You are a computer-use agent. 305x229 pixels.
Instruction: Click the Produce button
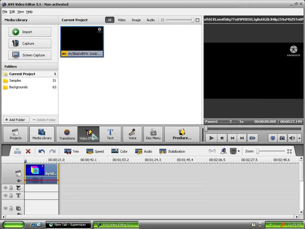coord(182,134)
